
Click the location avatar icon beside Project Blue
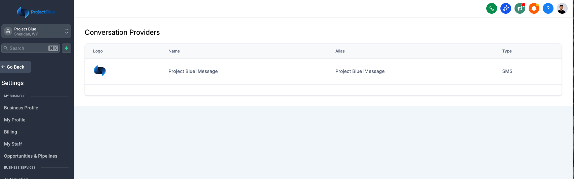[8, 31]
